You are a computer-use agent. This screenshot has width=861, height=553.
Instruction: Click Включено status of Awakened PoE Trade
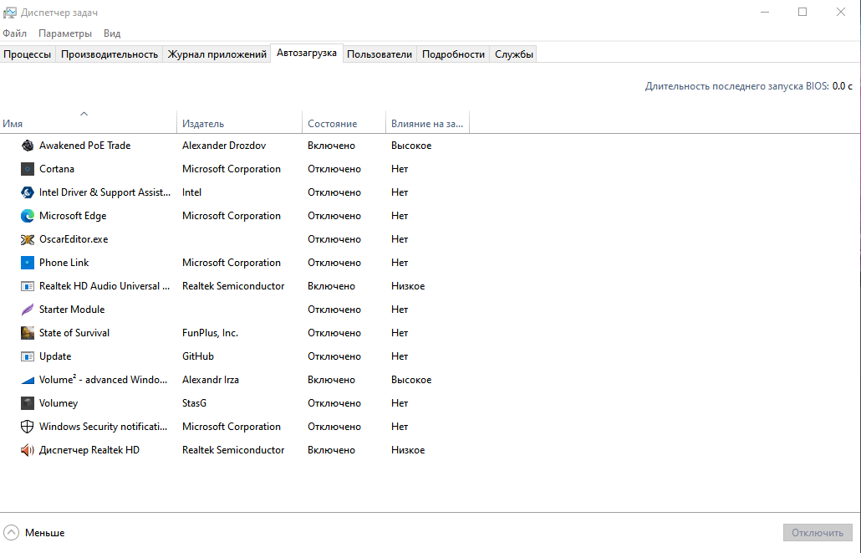tap(331, 146)
